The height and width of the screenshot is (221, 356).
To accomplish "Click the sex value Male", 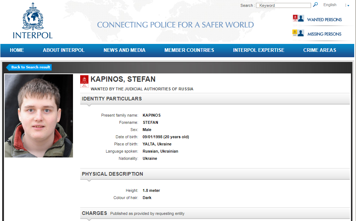I will pos(147,130).
